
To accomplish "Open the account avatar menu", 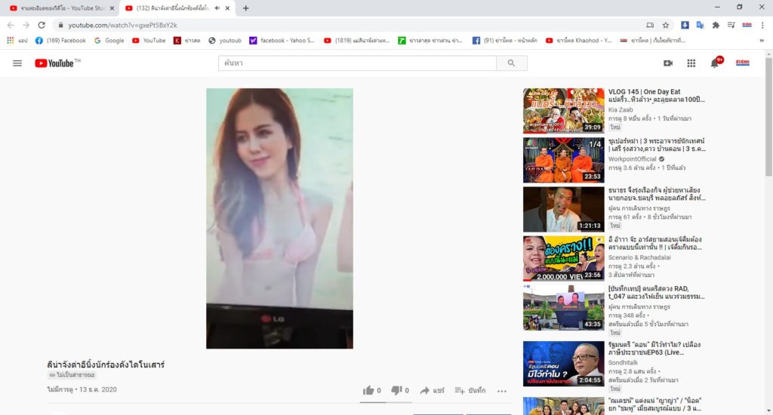I will 743,63.
